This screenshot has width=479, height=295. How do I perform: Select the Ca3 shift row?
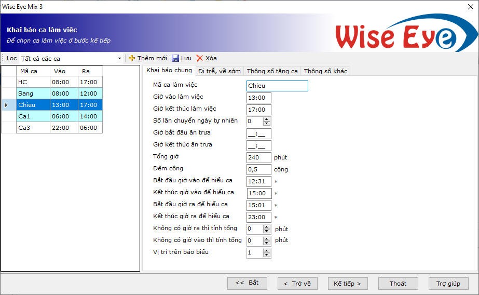(33, 128)
